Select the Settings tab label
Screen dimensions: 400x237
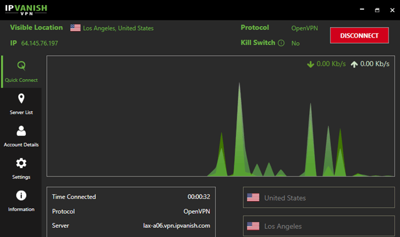[x=21, y=177]
